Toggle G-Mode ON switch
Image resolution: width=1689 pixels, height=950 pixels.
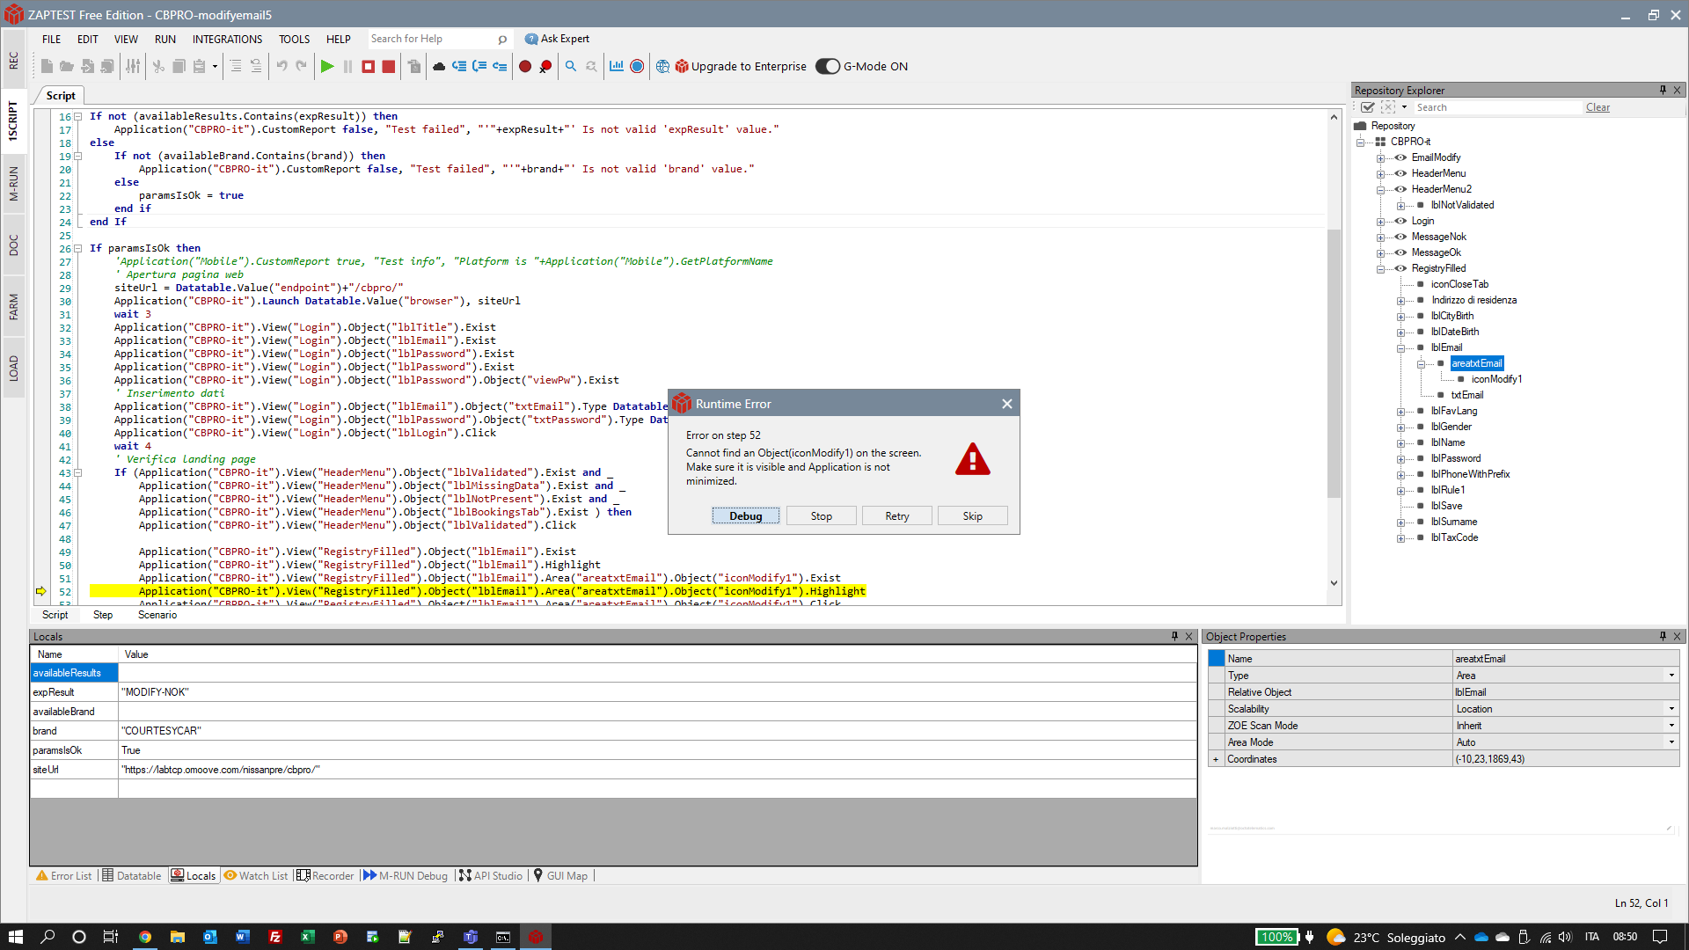point(828,66)
